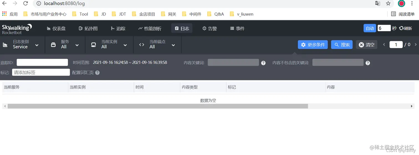Click the horizontal scrollbar thumb
Image resolution: width=419 pixels, height=155 pixels.
[x=158, y=106]
